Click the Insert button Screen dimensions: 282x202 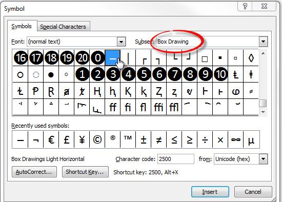tap(210, 192)
